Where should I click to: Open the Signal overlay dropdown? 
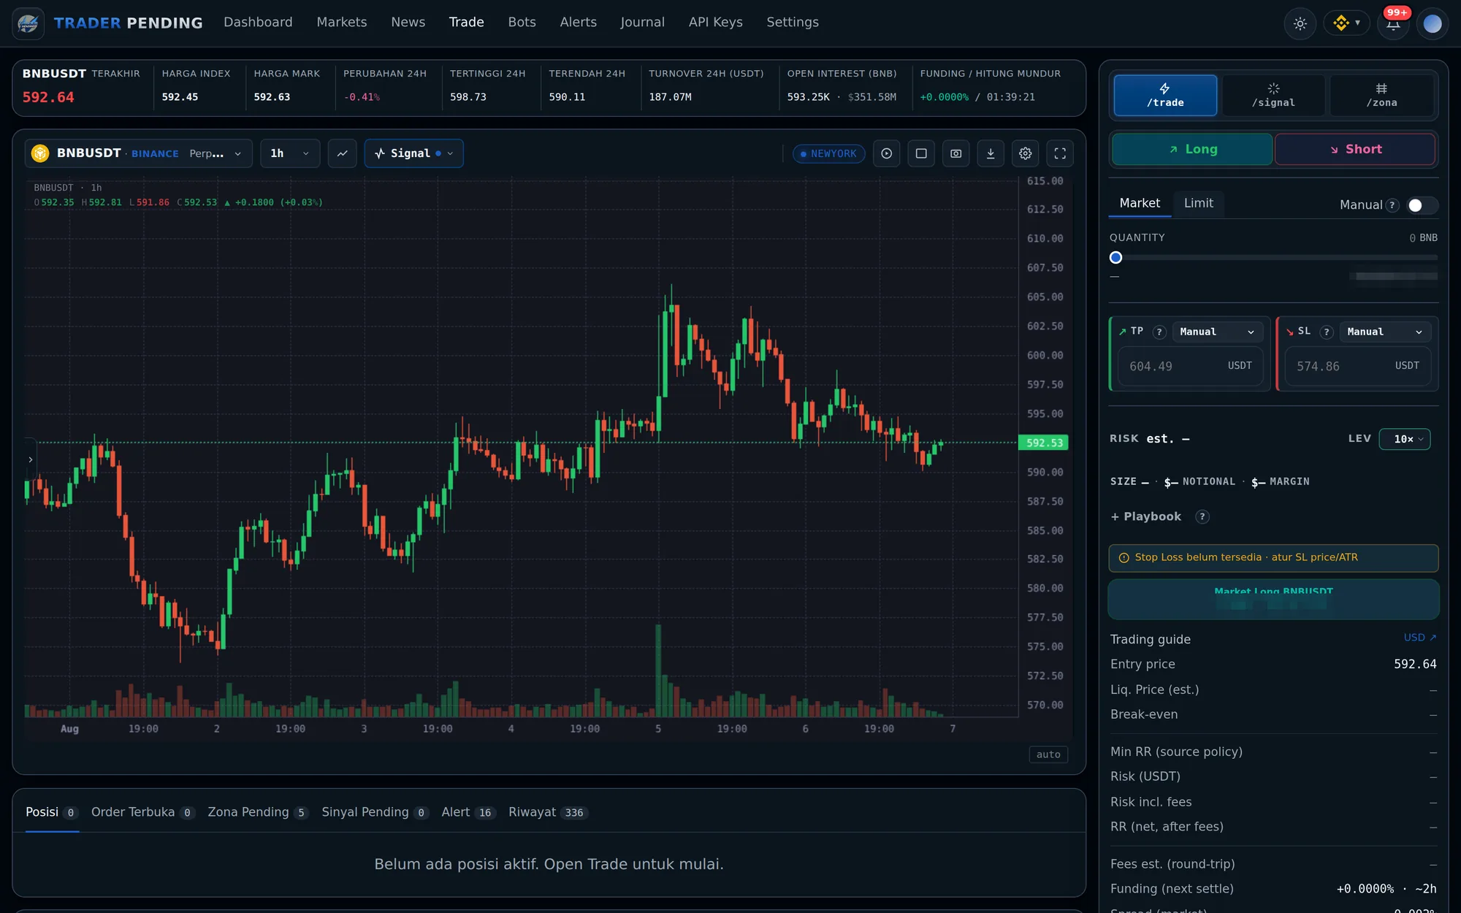coord(413,153)
